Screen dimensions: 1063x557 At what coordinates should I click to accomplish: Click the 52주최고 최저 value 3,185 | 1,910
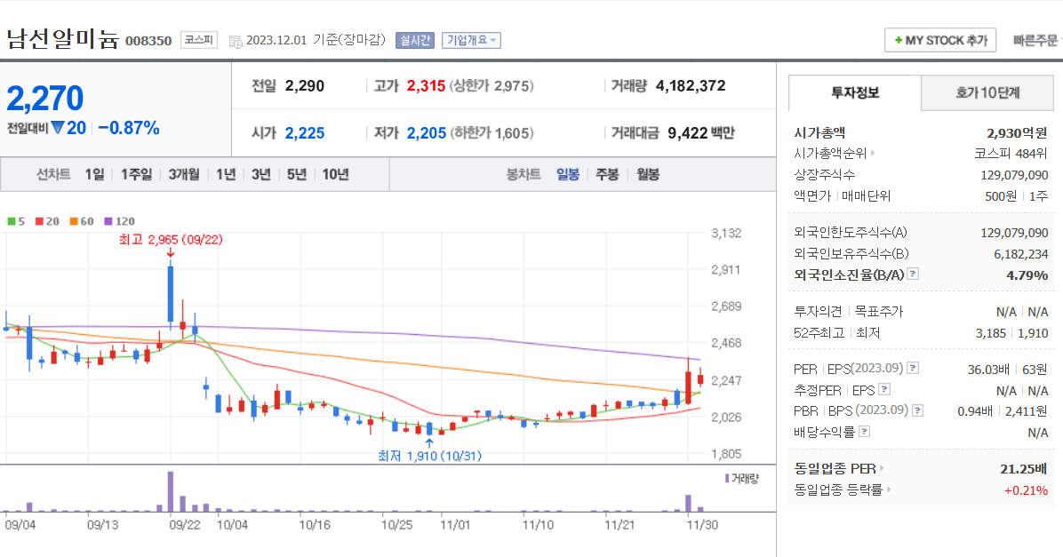click(1012, 333)
